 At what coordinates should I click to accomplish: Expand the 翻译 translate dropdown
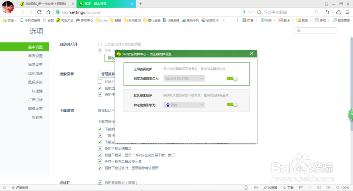coord(292,20)
